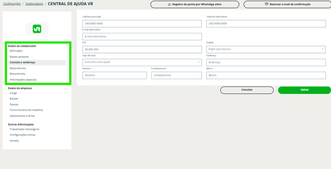Focus the Bairro input field
This screenshot has height=169, width=331.
click(266, 75)
